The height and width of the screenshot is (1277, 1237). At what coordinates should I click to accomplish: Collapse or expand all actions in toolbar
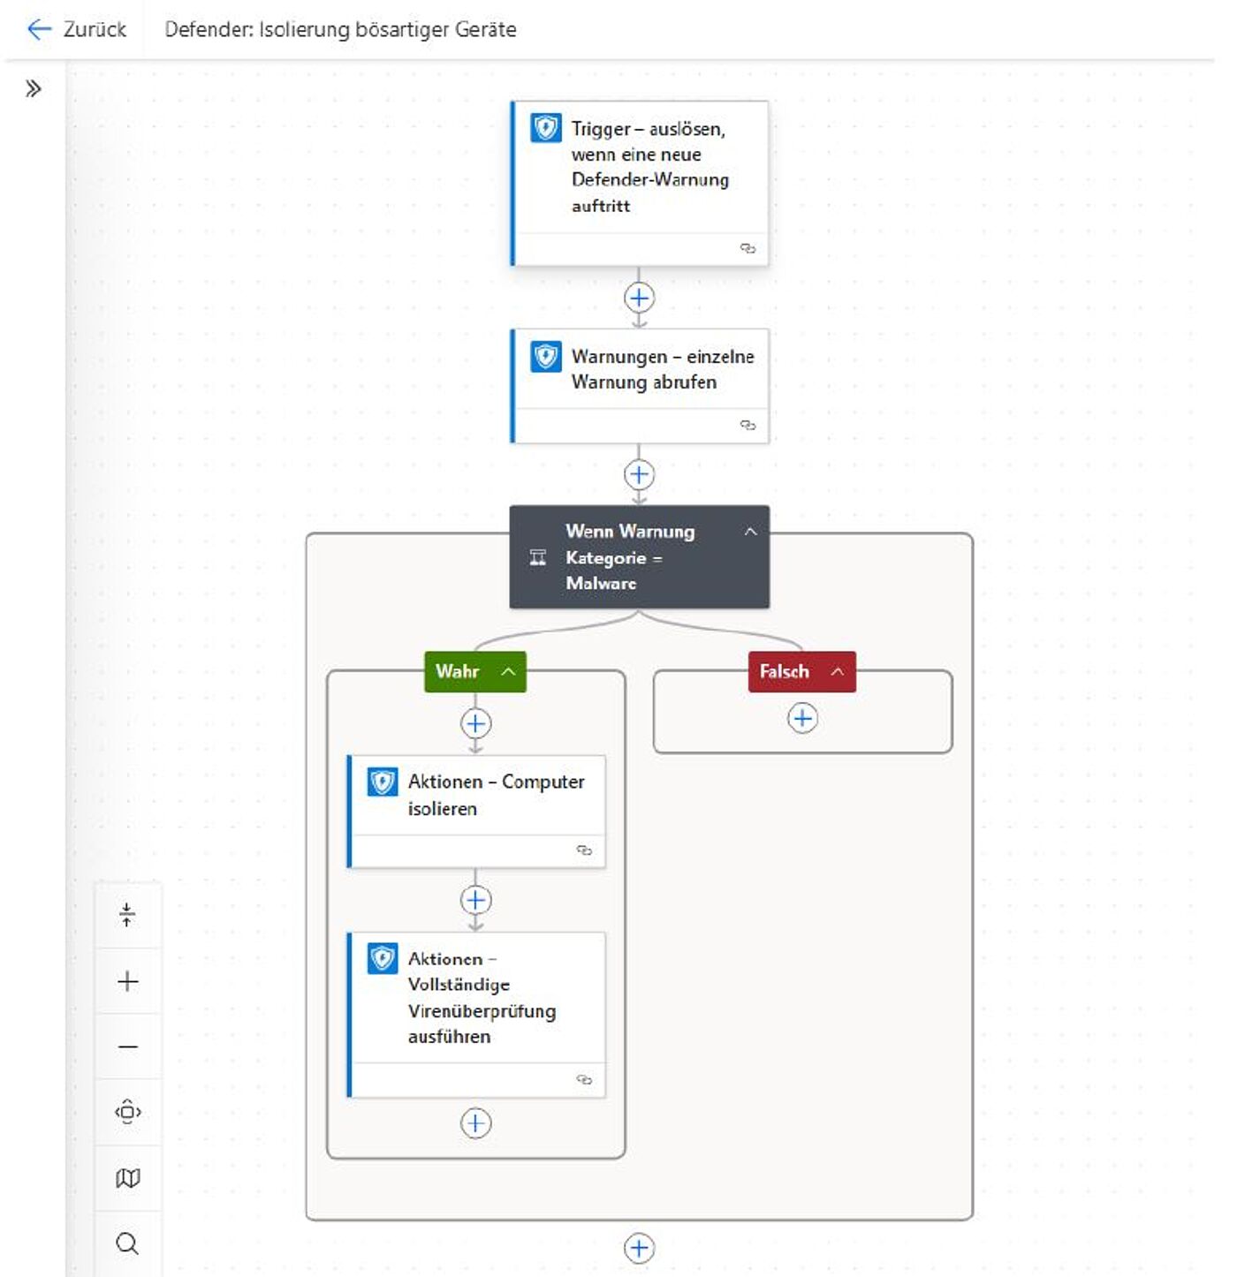tap(128, 915)
